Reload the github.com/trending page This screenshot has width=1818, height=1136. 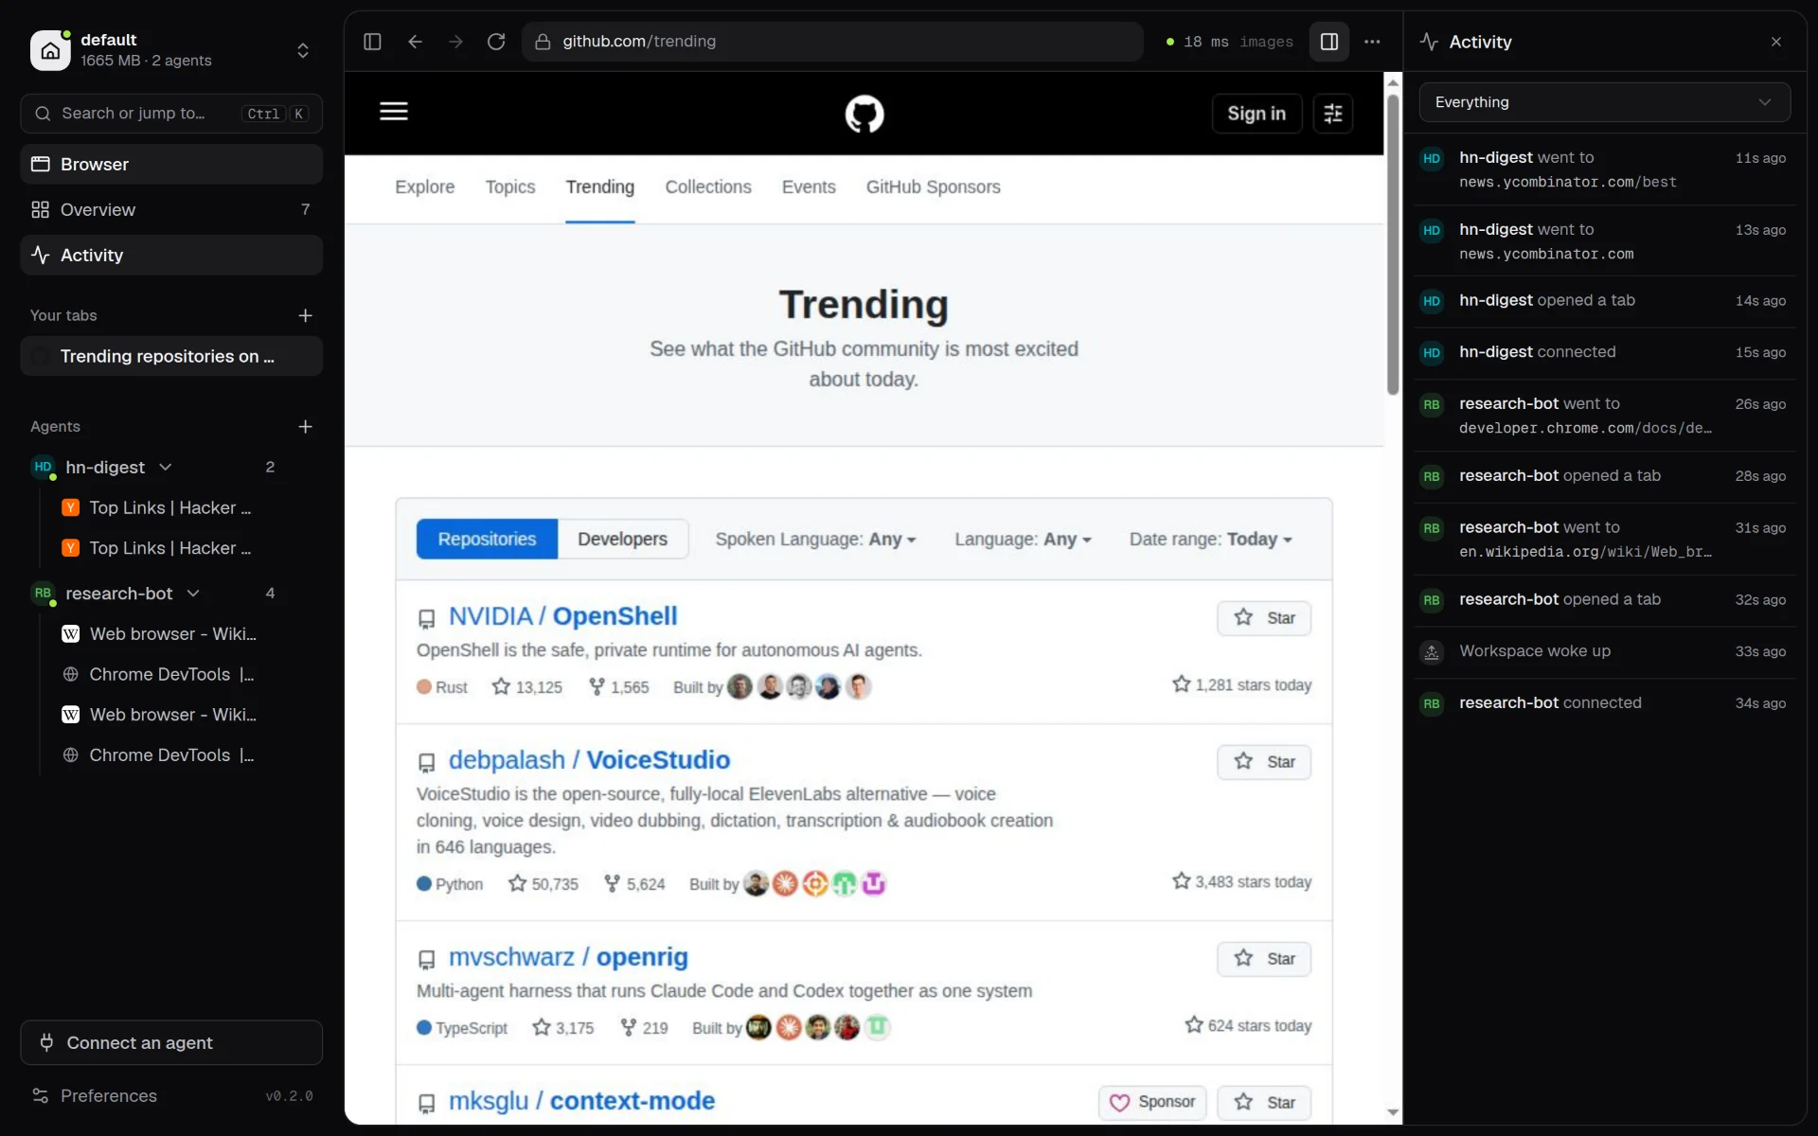(x=496, y=42)
